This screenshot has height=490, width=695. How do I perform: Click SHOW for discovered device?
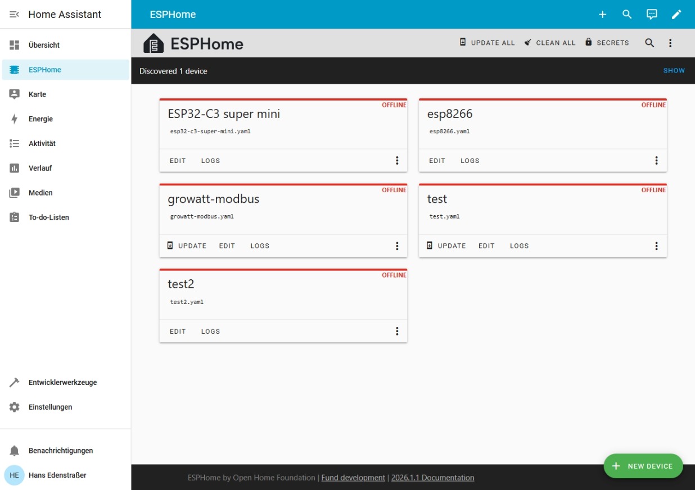coord(674,71)
